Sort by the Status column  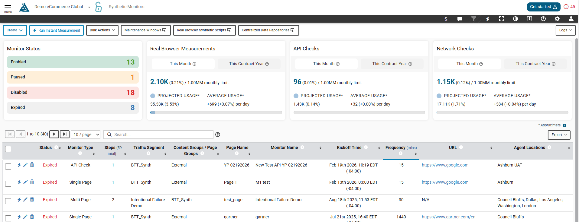click(60, 148)
